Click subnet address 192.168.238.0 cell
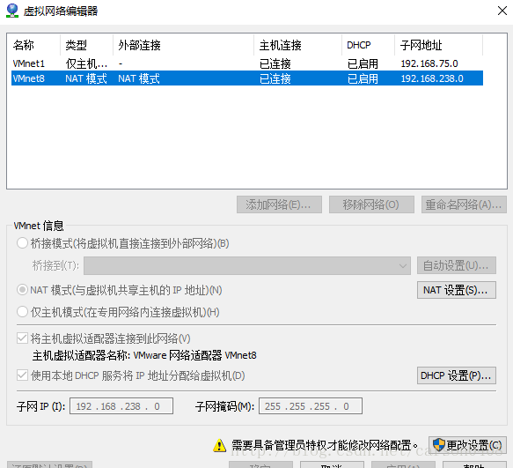The height and width of the screenshot is (468, 513). (432, 78)
